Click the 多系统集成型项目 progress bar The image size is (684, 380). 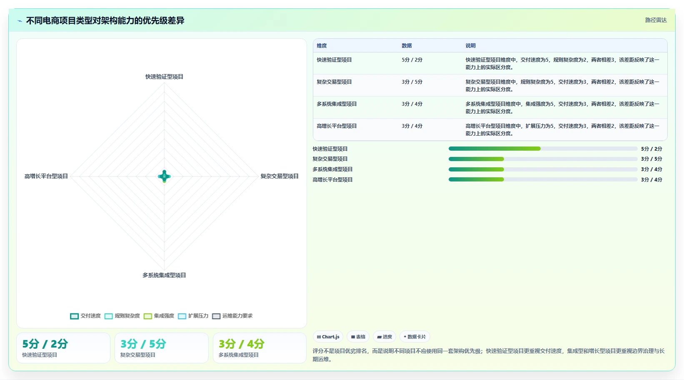click(543, 169)
